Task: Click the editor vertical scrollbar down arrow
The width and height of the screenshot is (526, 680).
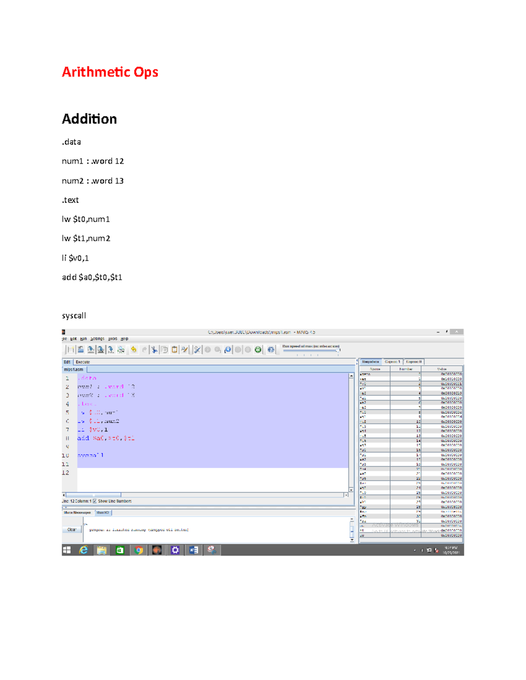Action: (x=352, y=491)
